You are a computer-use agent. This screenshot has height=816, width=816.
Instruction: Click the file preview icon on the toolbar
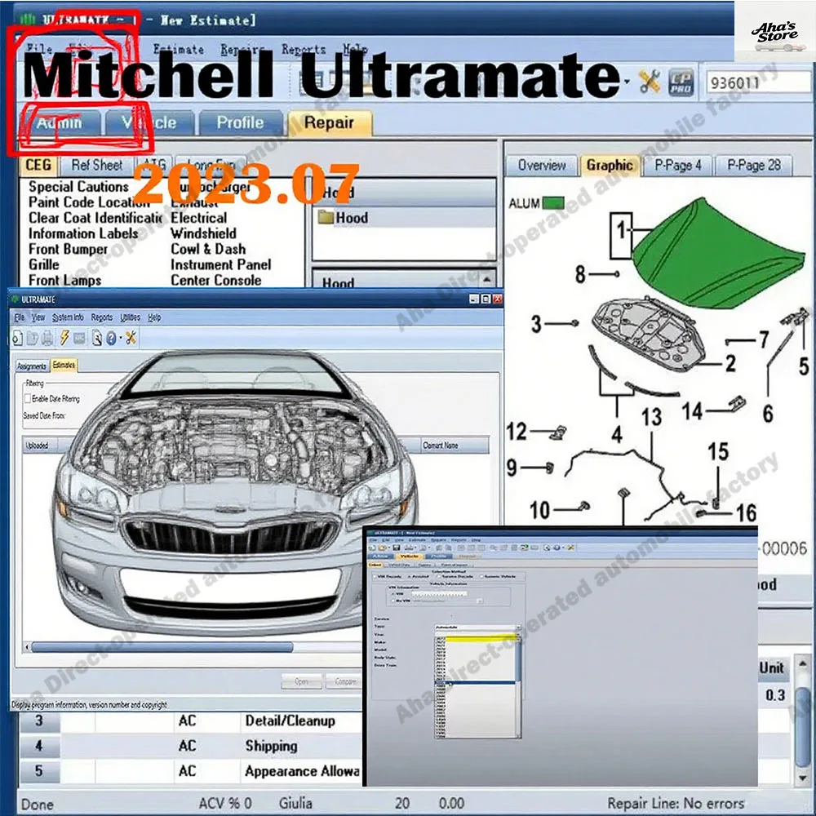click(95, 337)
